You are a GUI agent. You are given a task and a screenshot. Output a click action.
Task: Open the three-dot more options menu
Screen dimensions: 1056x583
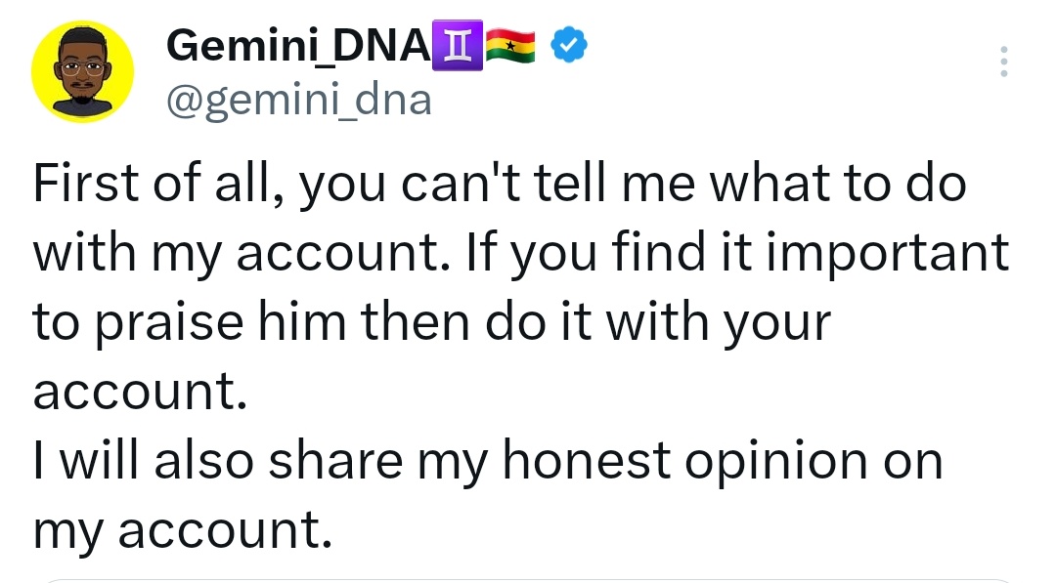point(1003,62)
